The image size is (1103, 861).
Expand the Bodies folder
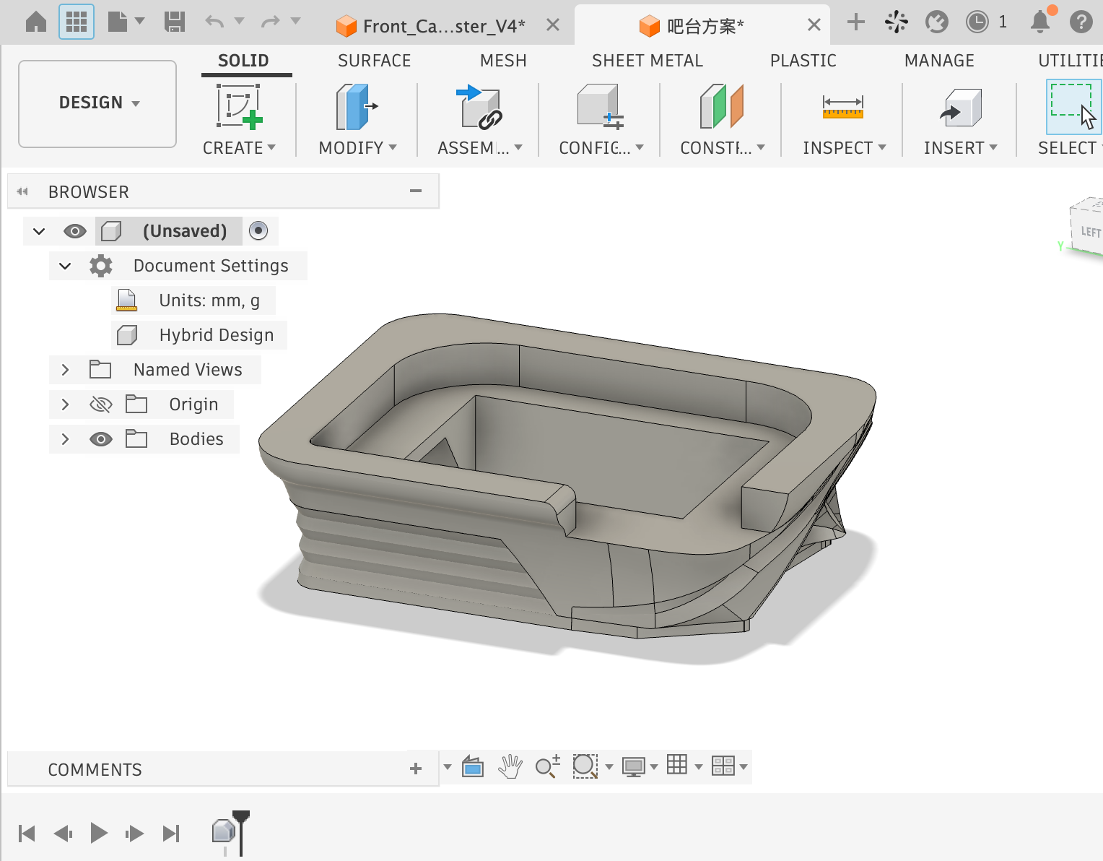[x=65, y=439]
